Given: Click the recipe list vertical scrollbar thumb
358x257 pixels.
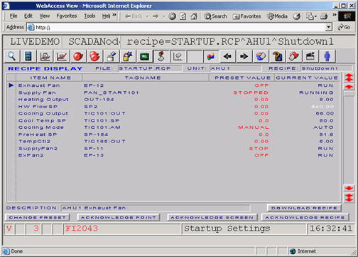Looking at the screenshot, I should pyautogui.click(x=349, y=93).
